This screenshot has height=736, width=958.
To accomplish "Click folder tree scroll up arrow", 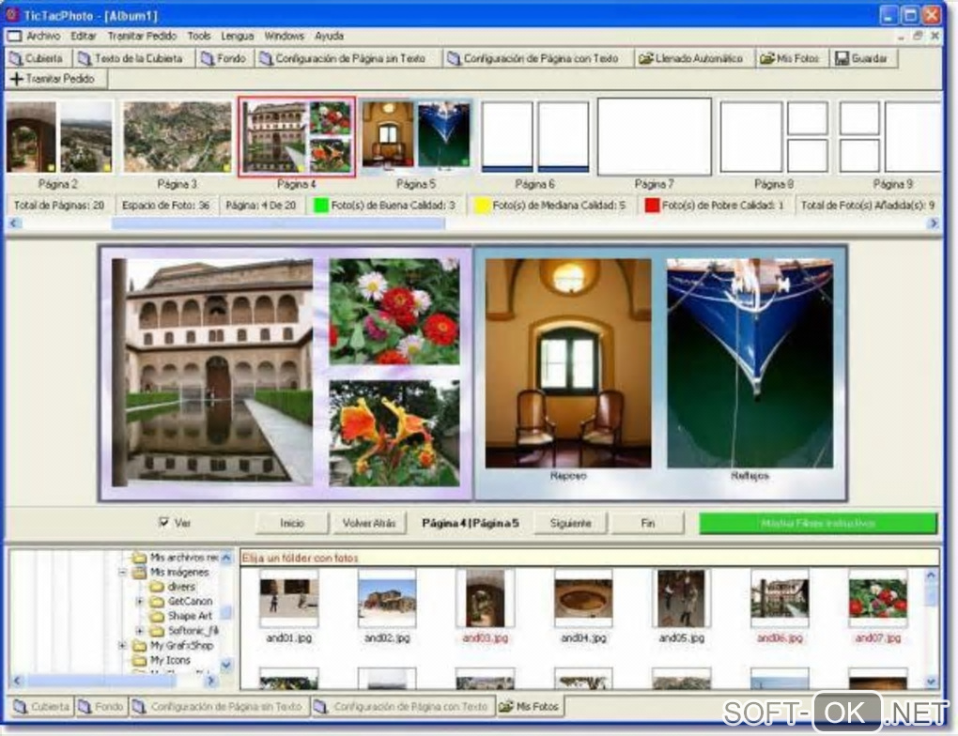I will point(226,558).
